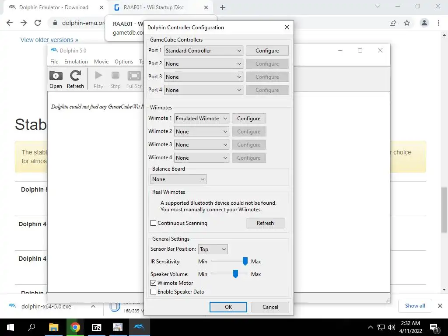This screenshot has height=336, width=448.
Task: Open volume control in system tray
Action: pyautogui.click(x=392, y=327)
